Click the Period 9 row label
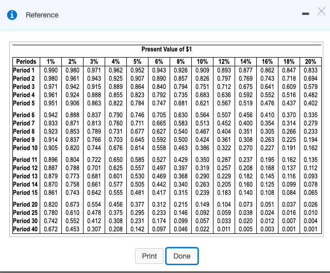Screen dimensions: 330x273 click(x=24, y=139)
